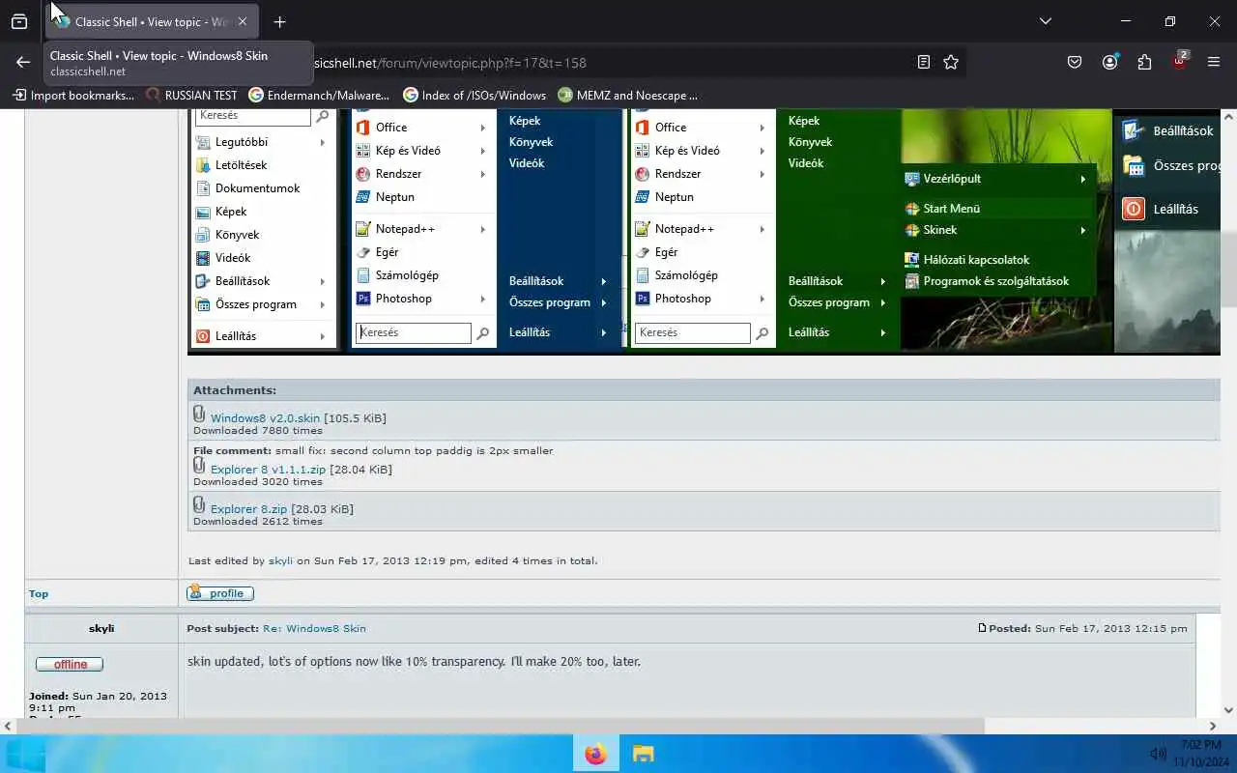The height and width of the screenshot is (773, 1237).
Task: Bookmark this page with the star icon
Action: 951,62
